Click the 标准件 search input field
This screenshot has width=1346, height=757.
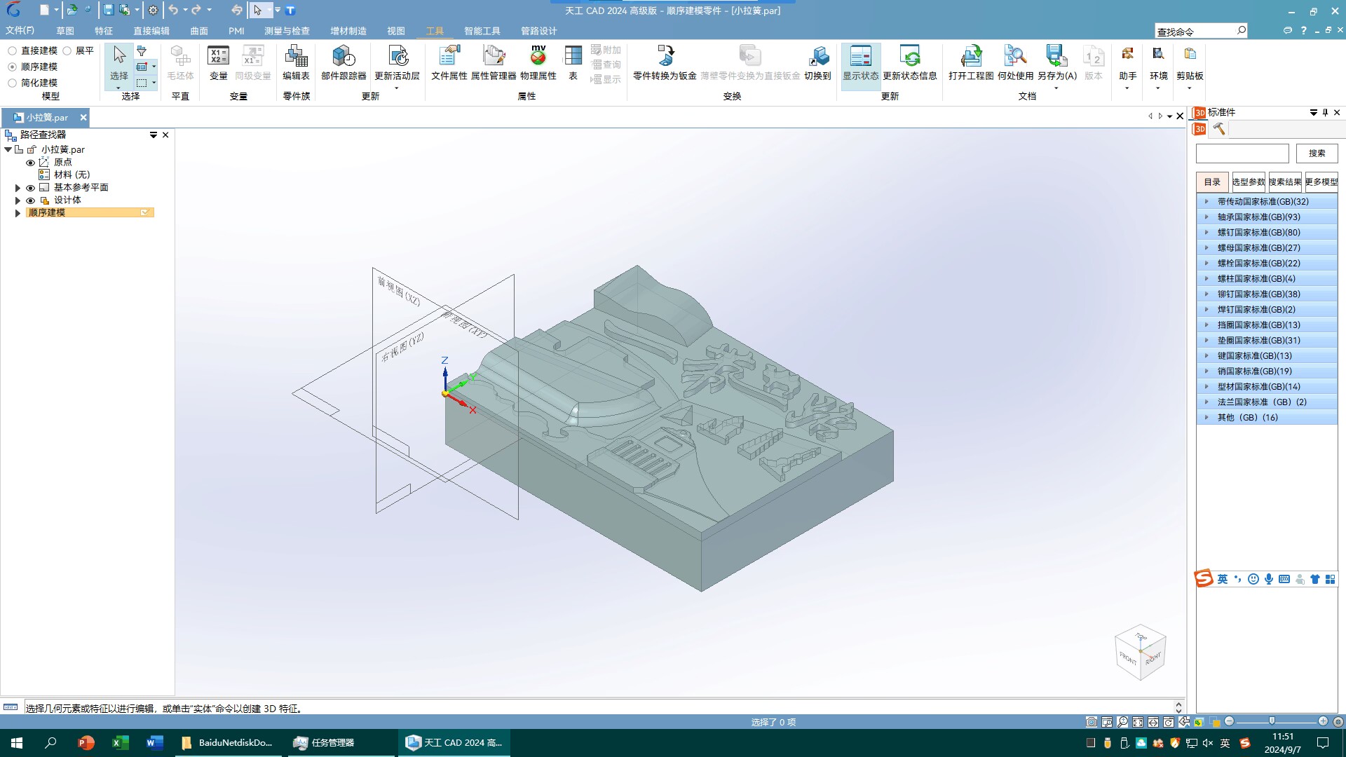(x=1242, y=153)
